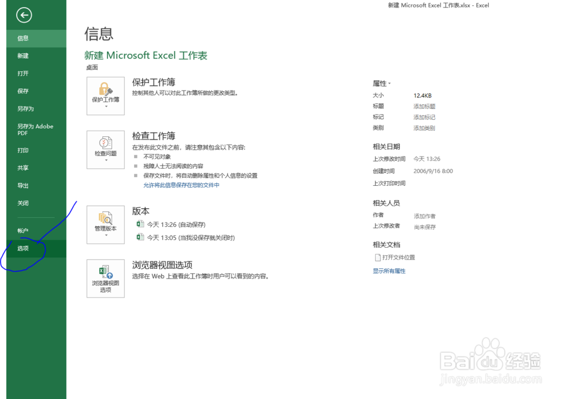Click the 相关人员 heading
The height and width of the screenshot is (399, 573).
click(386, 203)
